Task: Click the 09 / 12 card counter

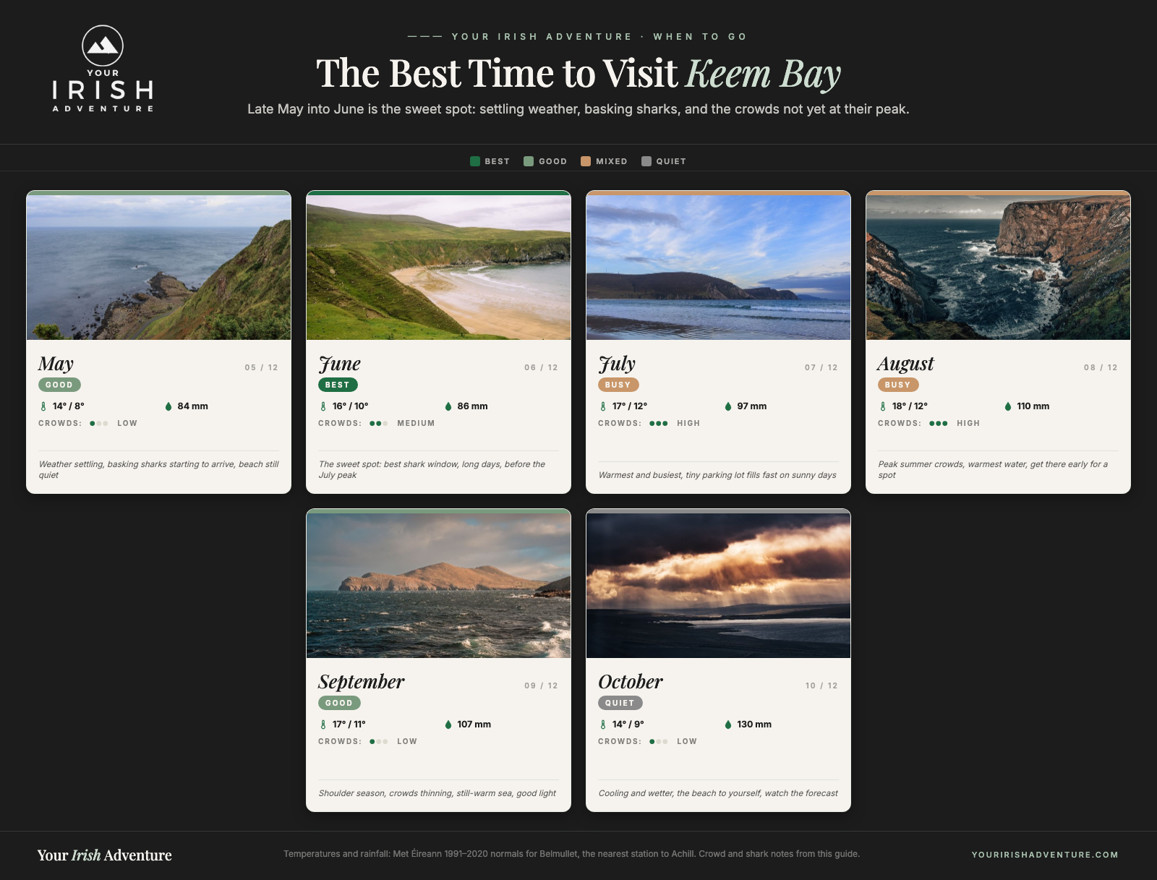Action: point(541,685)
